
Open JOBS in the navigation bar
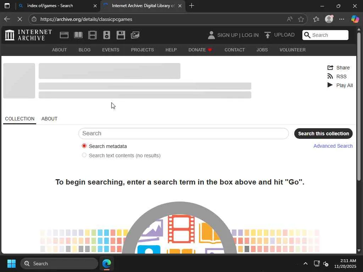coord(262,50)
